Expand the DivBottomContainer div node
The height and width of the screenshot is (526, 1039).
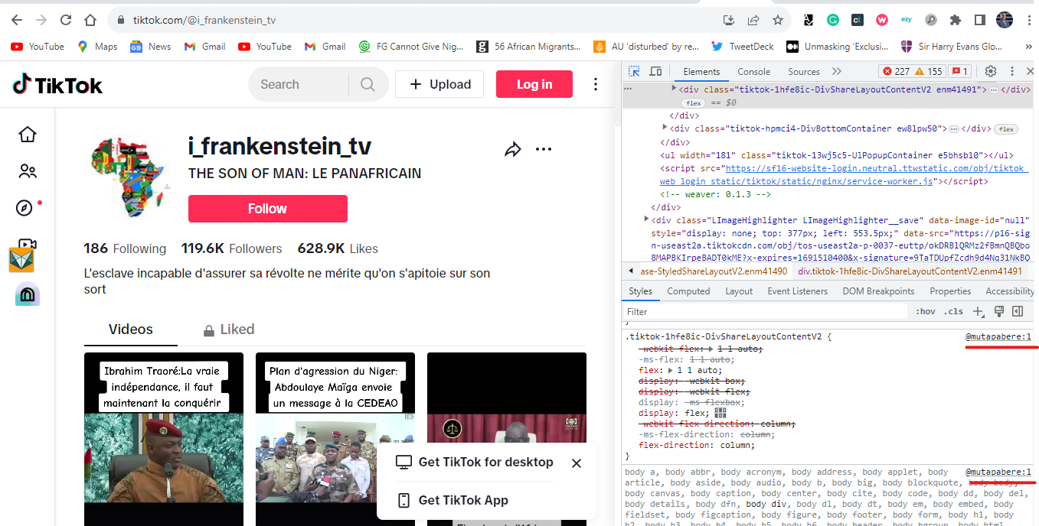click(x=665, y=128)
